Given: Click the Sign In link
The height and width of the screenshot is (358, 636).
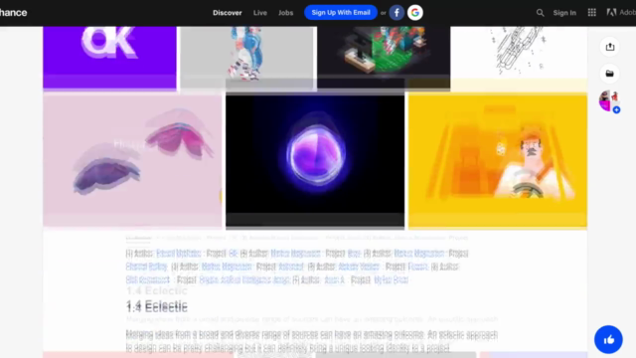Looking at the screenshot, I should tap(564, 13).
